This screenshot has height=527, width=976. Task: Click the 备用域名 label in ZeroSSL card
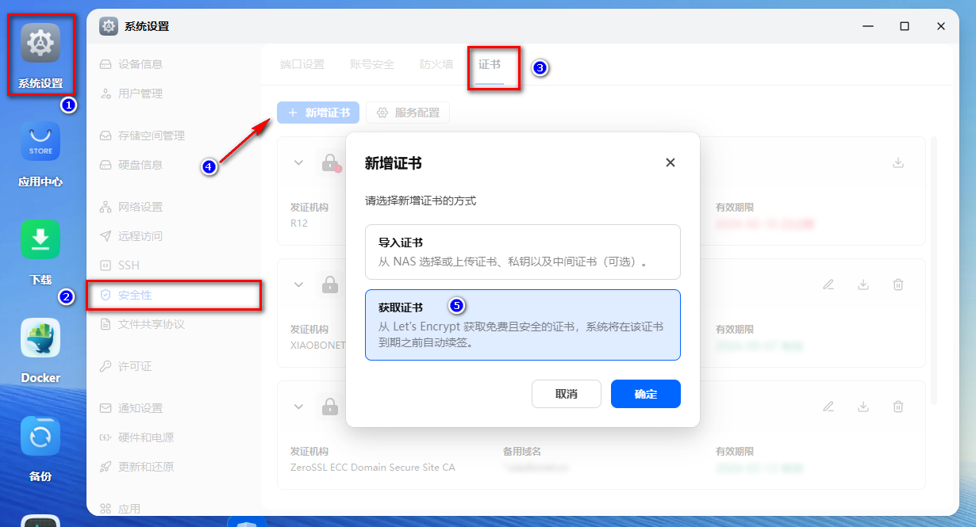[x=521, y=452]
